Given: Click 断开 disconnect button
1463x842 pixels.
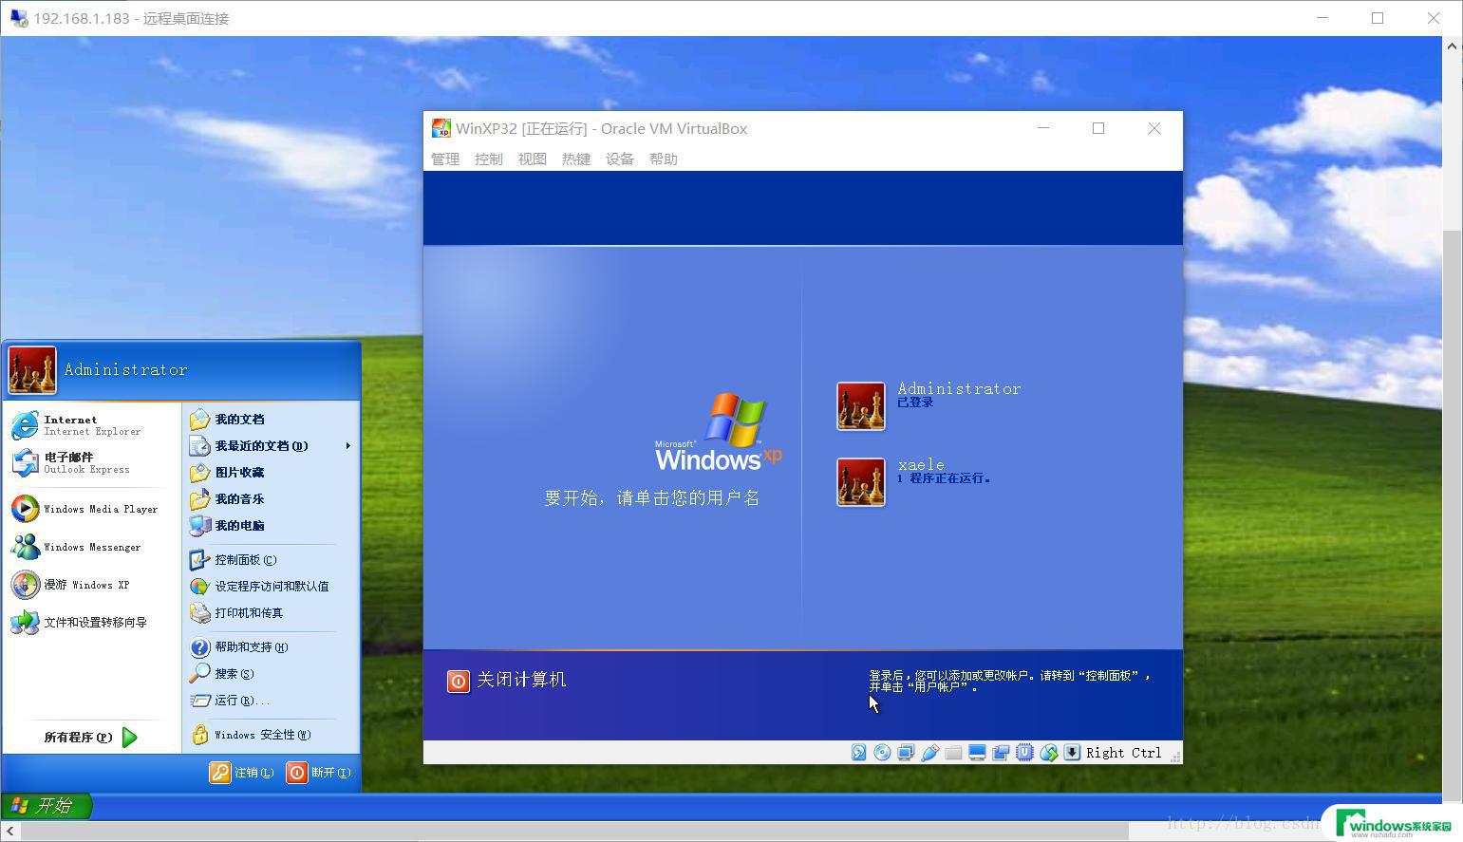Looking at the screenshot, I should (319, 773).
